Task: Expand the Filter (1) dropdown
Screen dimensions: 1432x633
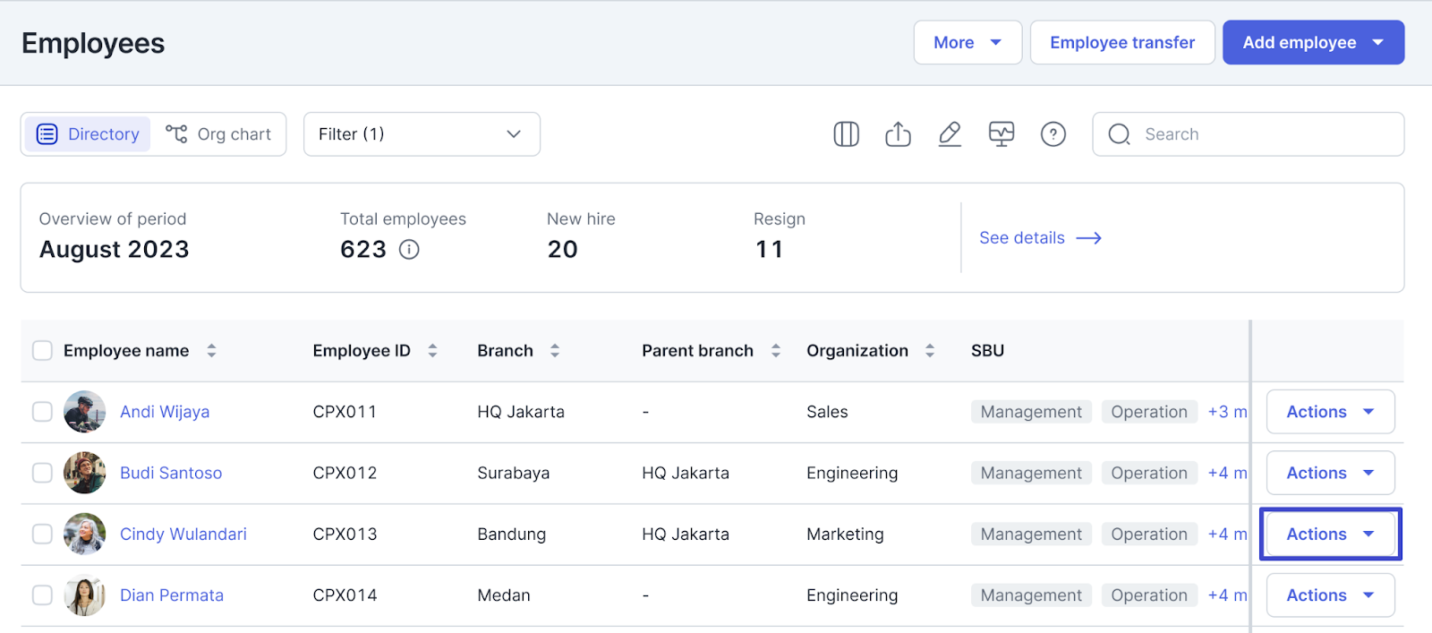Action: tap(422, 134)
